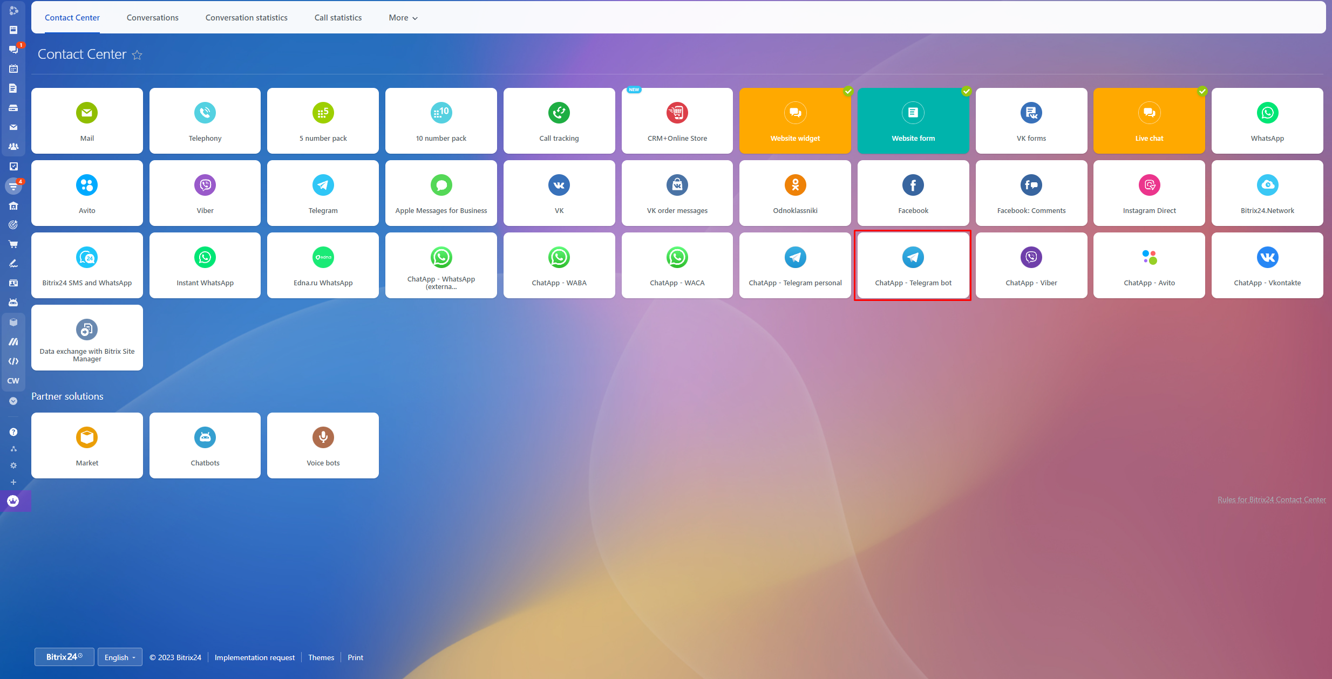Open ChatApp - Telegram bot tile
Viewport: 1332px width, 679px height.
[913, 265]
